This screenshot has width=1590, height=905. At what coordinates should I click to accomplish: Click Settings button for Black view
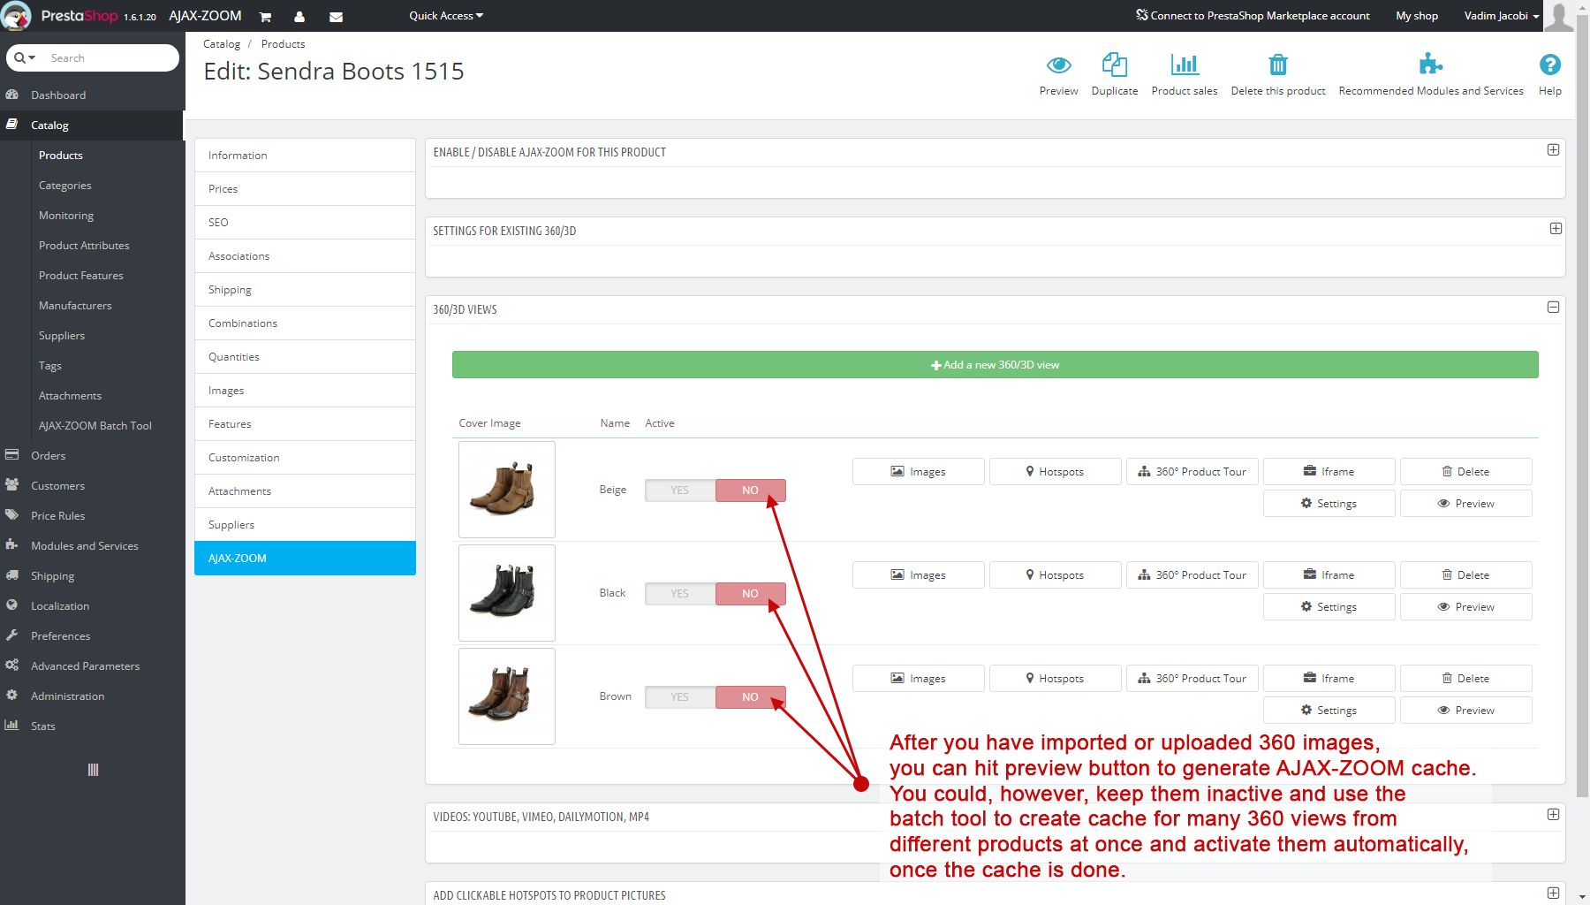(x=1329, y=607)
